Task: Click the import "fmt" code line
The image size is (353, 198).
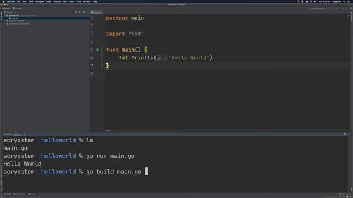Action: [x=125, y=34]
